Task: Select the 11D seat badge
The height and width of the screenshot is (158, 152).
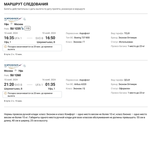Action: 27,28
